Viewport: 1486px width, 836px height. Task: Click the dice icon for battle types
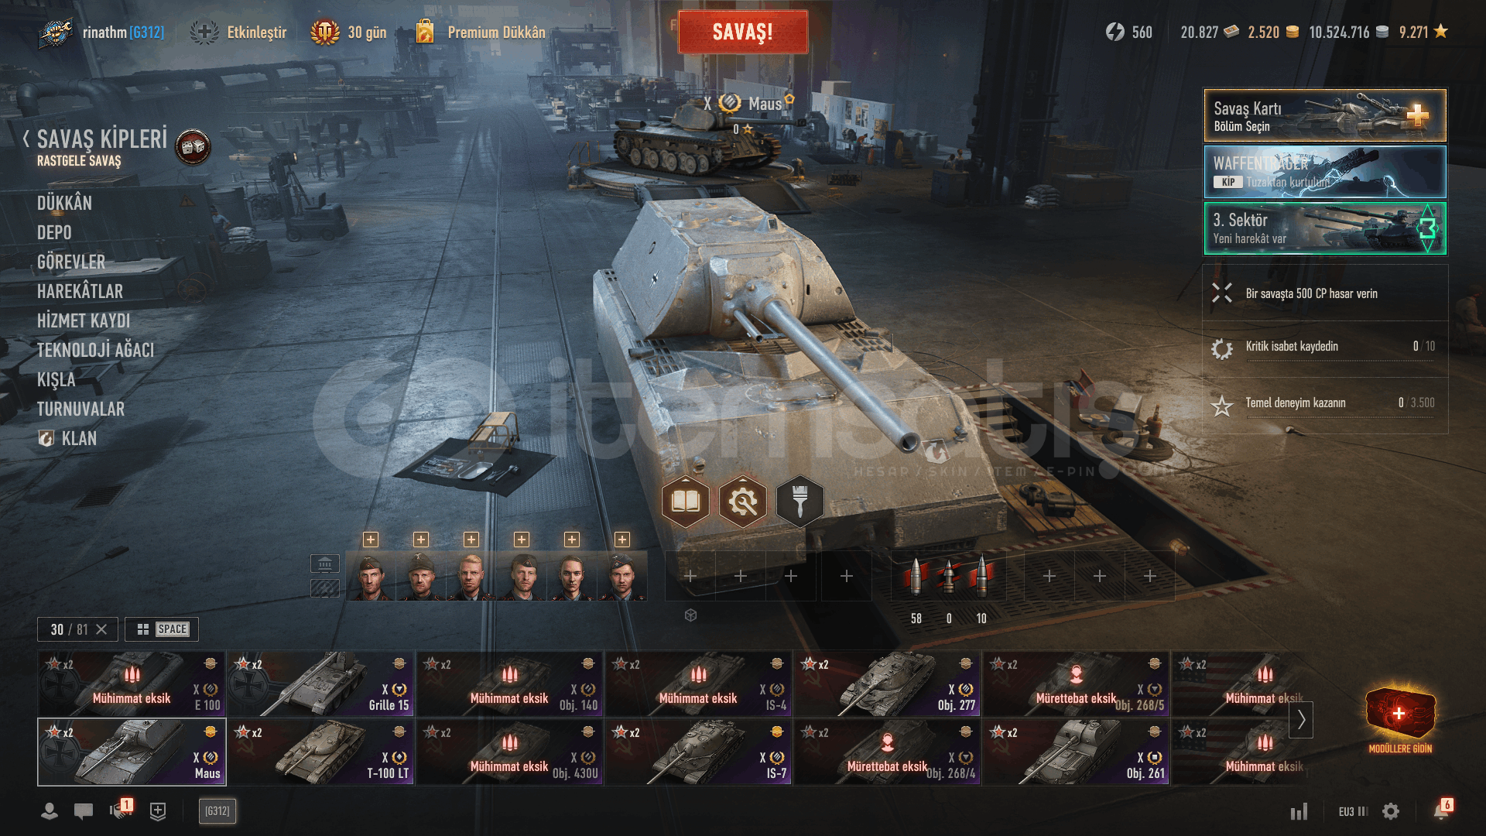coord(193,147)
